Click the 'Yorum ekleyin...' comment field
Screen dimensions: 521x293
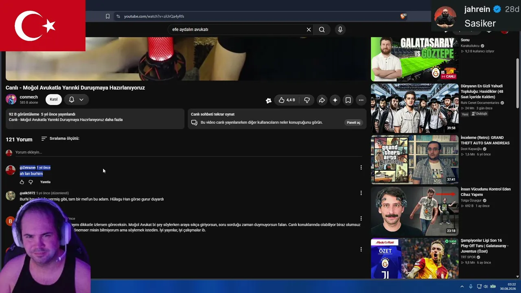point(188,152)
